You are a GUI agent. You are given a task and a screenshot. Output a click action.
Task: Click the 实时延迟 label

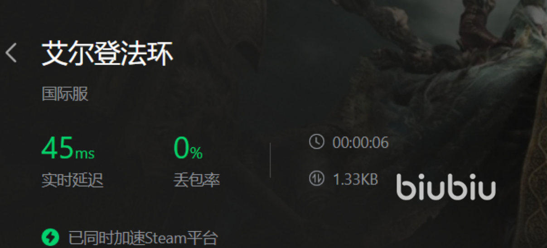(x=73, y=180)
